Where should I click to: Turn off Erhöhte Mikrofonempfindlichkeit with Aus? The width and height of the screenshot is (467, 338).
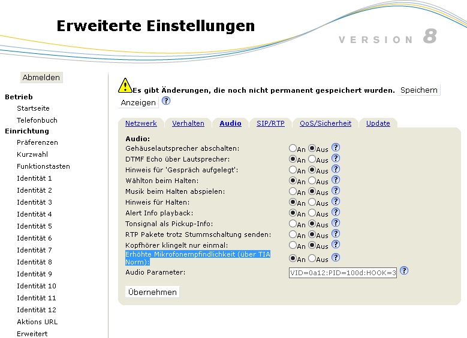tap(312, 259)
